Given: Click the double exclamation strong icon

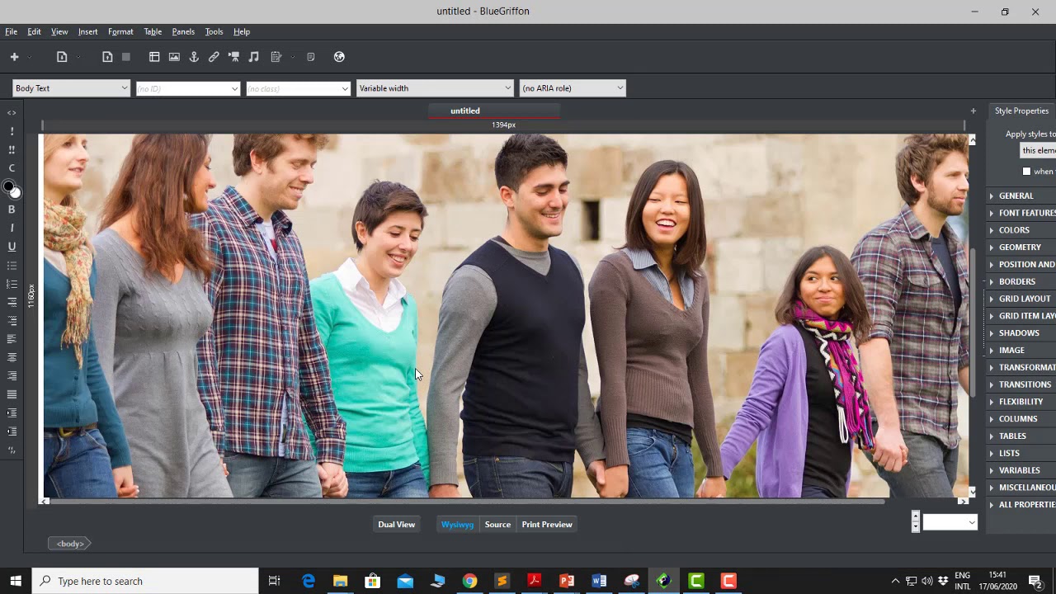Looking at the screenshot, I should [x=12, y=150].
